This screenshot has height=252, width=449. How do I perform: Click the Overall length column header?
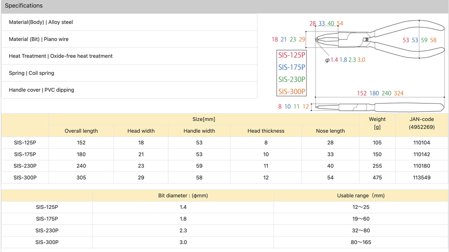tap(81, 131)
